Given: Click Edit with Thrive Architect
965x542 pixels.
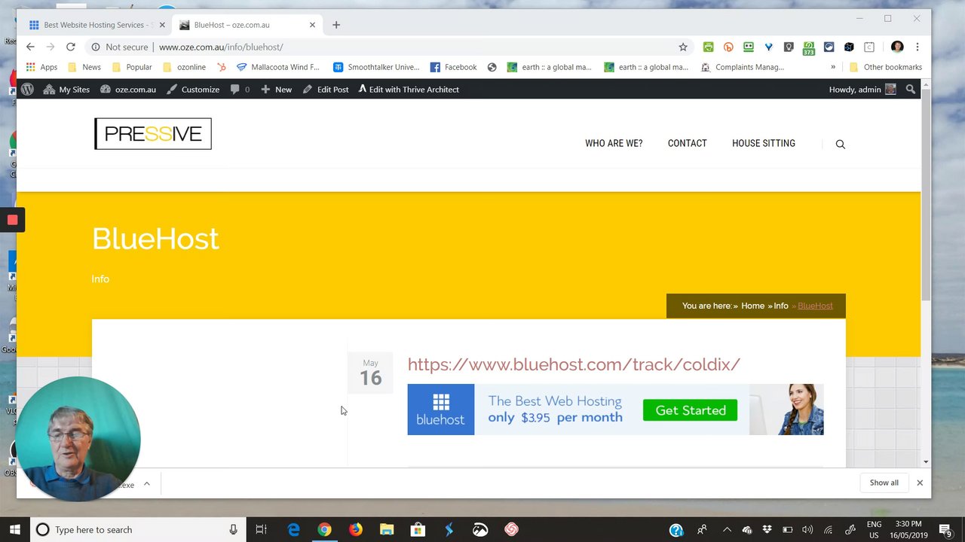Looking at the screenshot, I should 408,89.
